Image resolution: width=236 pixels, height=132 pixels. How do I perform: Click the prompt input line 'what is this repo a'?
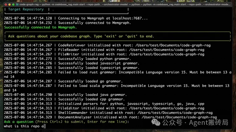[25, 126]
